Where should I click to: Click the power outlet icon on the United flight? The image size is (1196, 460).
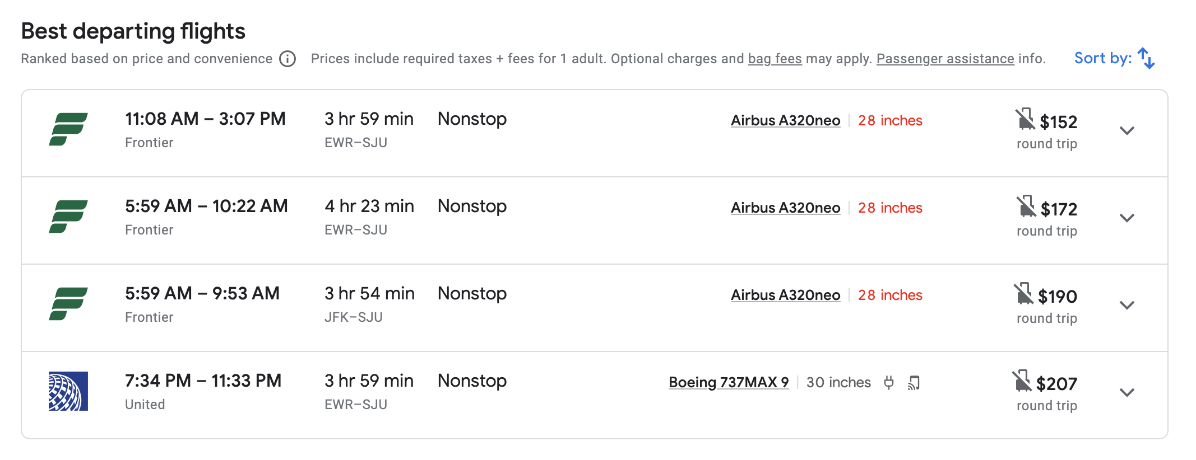[x=889, y=383]
